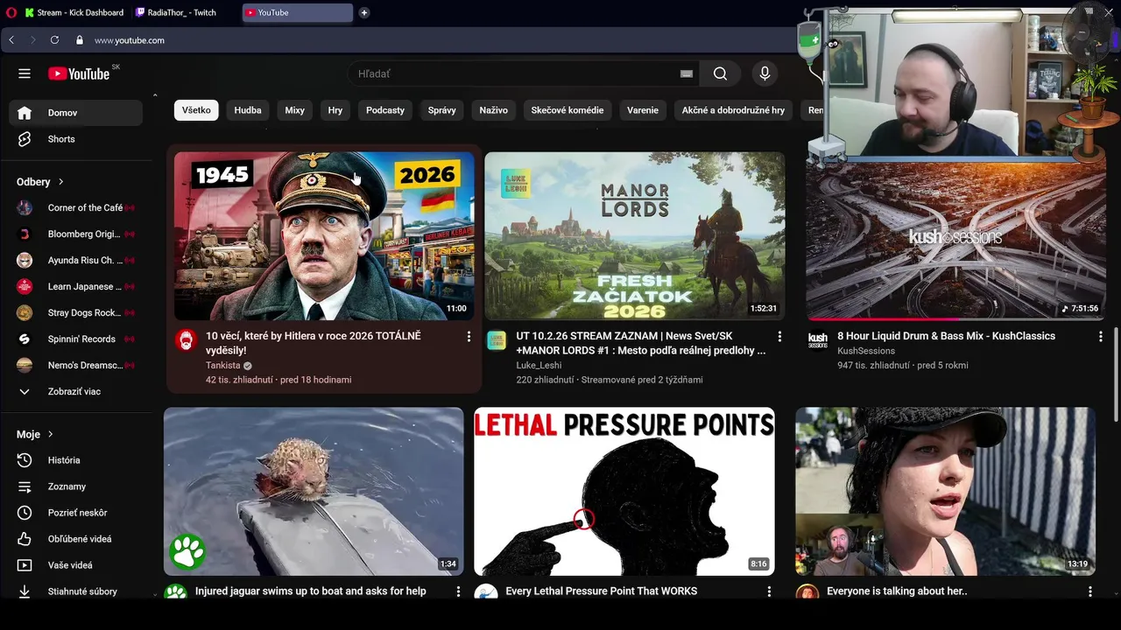1121x630 pixels.
Task: Open Luke_Leshi channel avatar
Action: pyautogui.click(x=497, y=340)
